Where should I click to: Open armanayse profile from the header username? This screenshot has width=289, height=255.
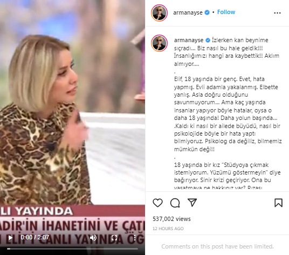point(188,12)
